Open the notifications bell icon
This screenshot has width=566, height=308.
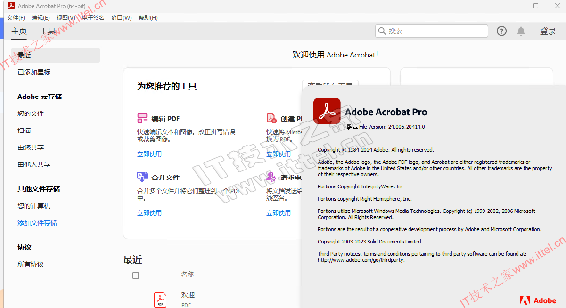pyautogui.click(x=521, y=31)
